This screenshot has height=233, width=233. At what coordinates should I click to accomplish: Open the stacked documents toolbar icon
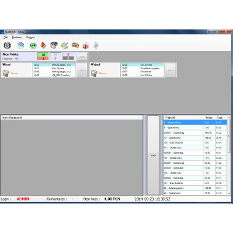tap(20, 45)
